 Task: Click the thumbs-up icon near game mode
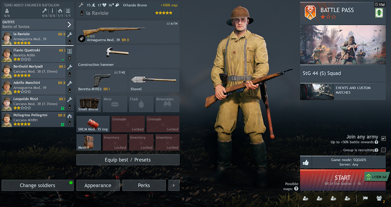(306, 162)
